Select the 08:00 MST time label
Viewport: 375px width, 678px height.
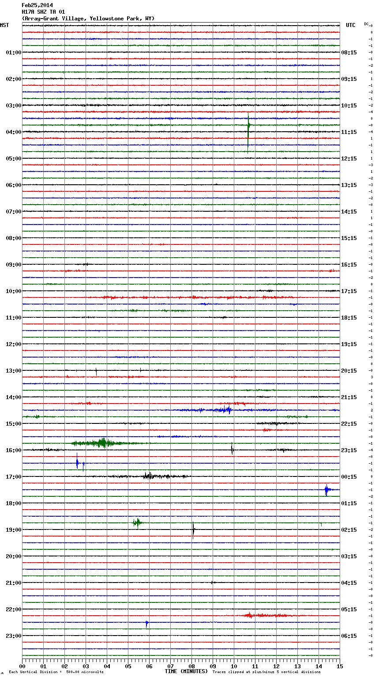tap(14, 238)
